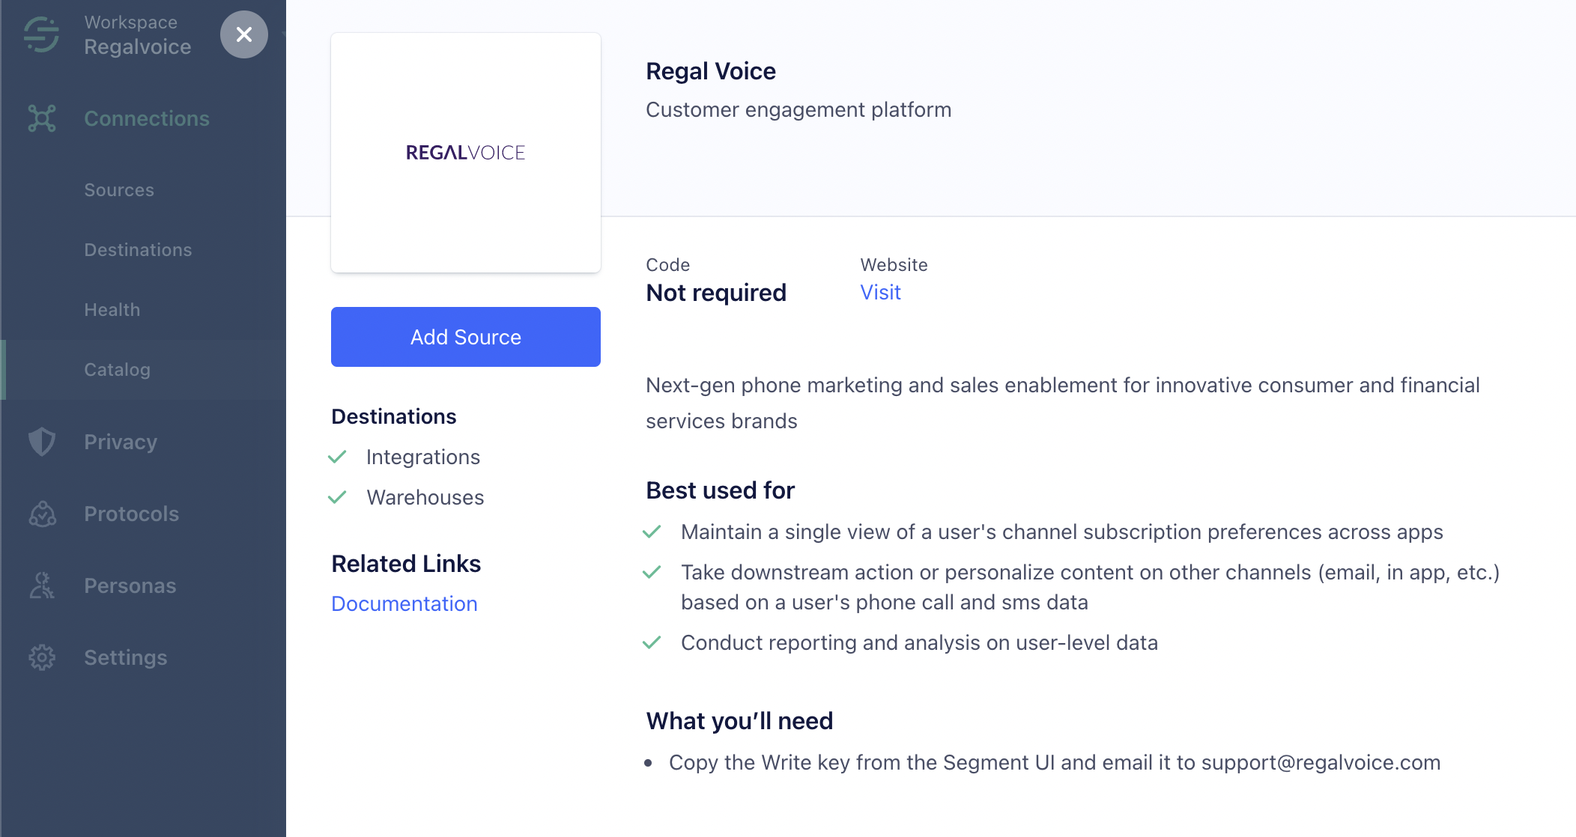Open the Health section

[x=112, y=310]
